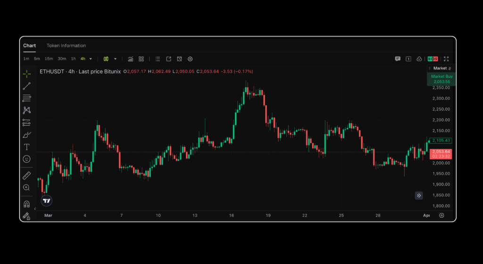Image resolution: width=483 pixels, height=264 pixels.
Task: Open the forecasting and measurement tools
Action: [x=27, y=123]
